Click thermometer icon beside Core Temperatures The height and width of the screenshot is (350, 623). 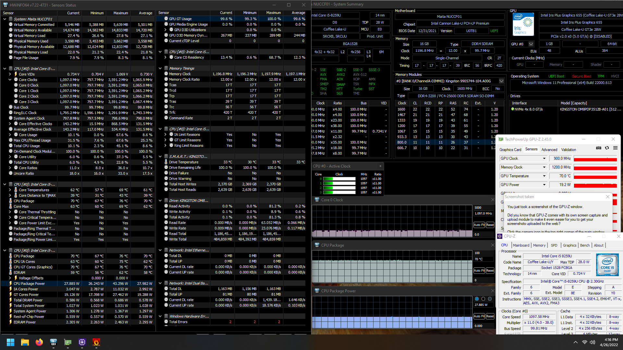(16, 190)
